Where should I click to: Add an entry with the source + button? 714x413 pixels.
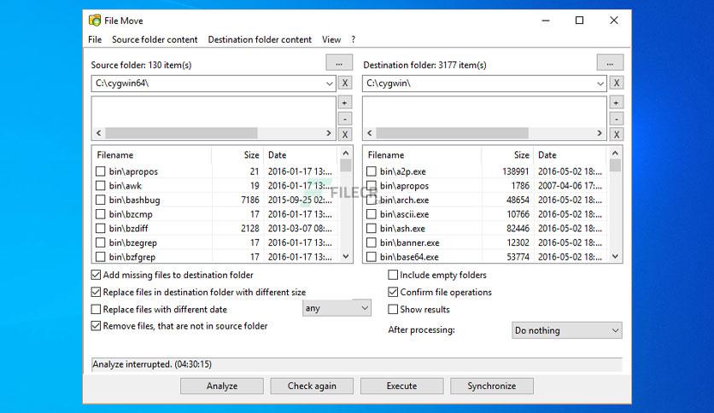pos(345,102)
